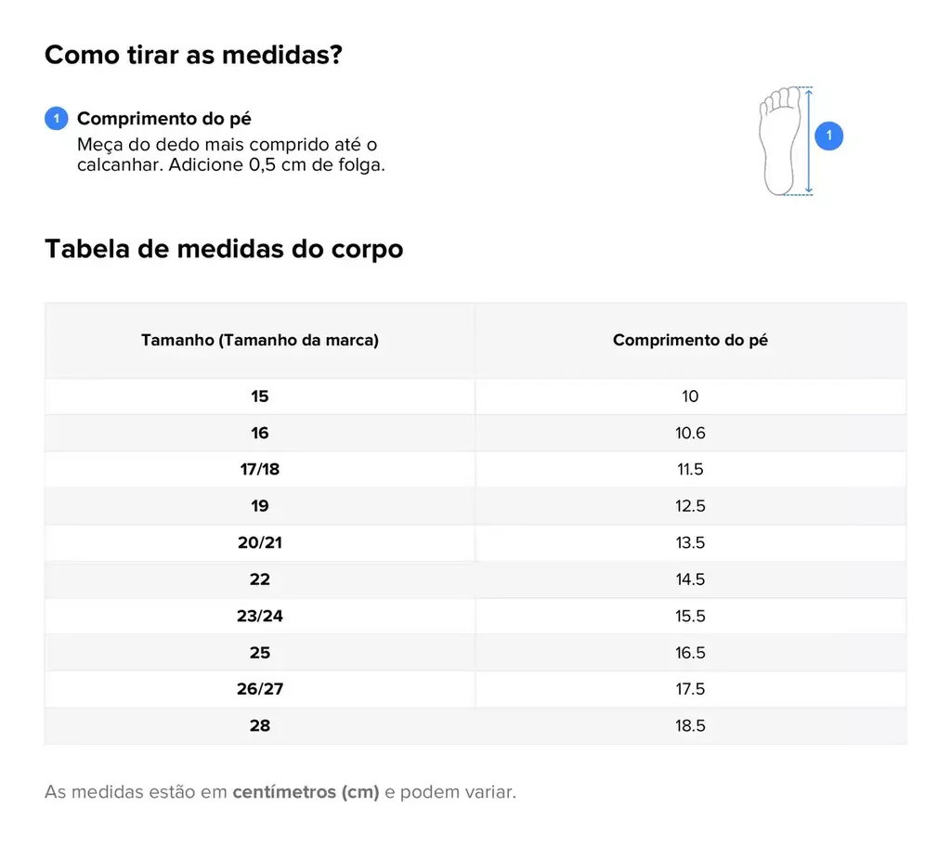The width and height of the screenshot is (951, 846).
Task: Select size 23/24 in the size column
Action: 260,616
